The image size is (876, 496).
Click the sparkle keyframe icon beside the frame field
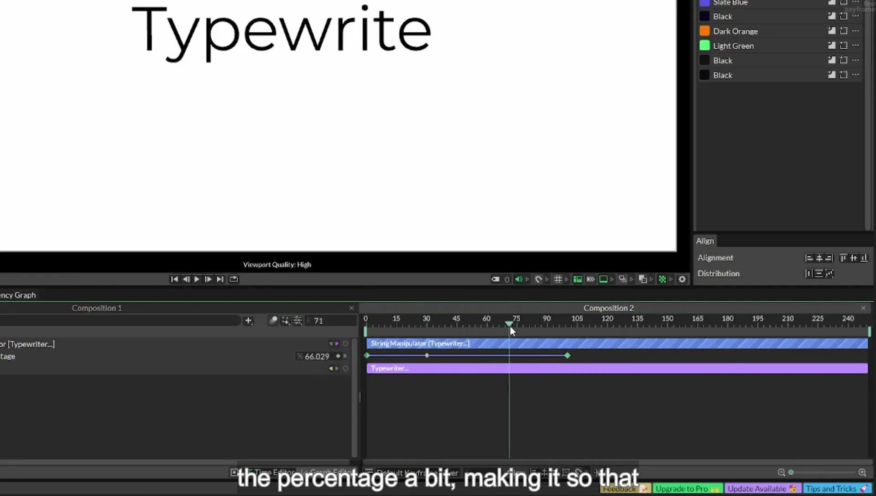point(286,320)
